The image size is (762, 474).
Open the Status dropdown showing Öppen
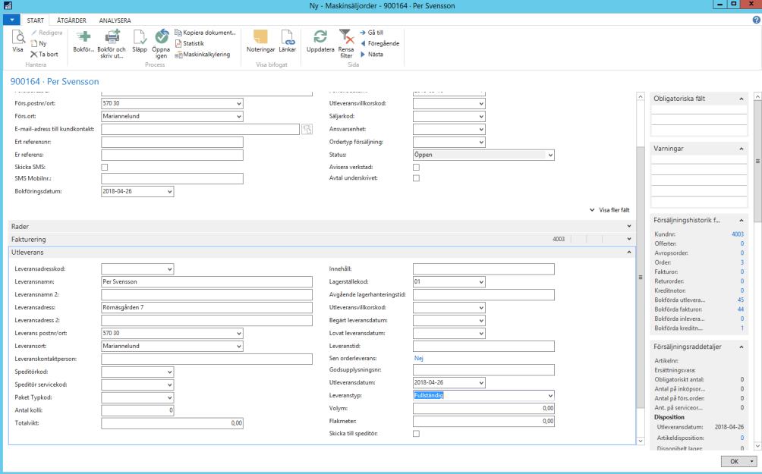point(550,155)
